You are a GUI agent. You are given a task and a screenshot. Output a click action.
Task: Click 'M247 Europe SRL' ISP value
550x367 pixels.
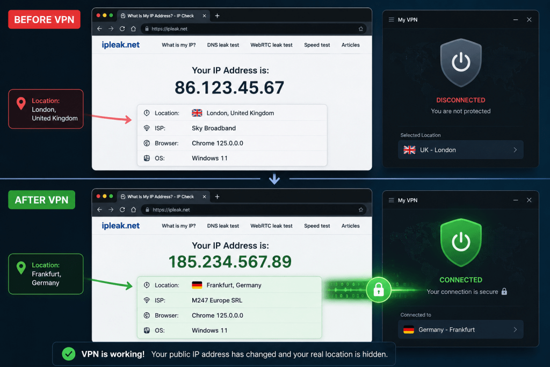pos(217,300)
